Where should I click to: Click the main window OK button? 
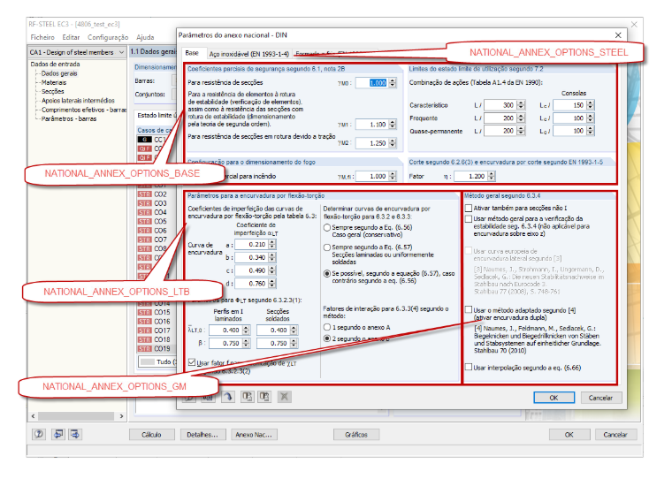click(x=569, y=435)
